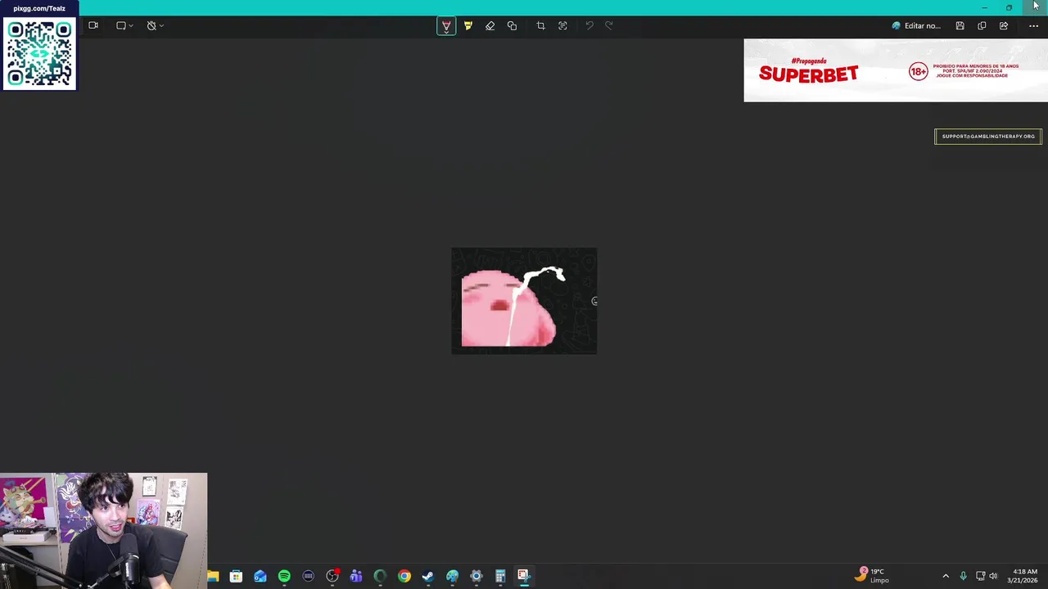This screenshot has width=1048, height=589.
Task: Open the text actions tool
Action: [562, 26]
